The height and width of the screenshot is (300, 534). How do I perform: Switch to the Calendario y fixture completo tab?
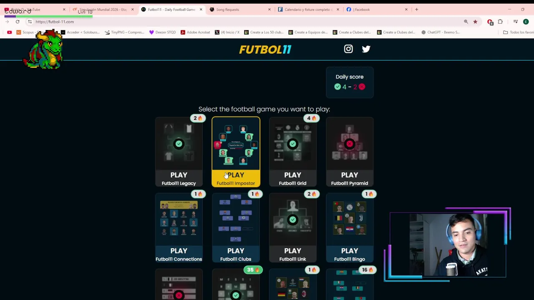coord(308,9)
